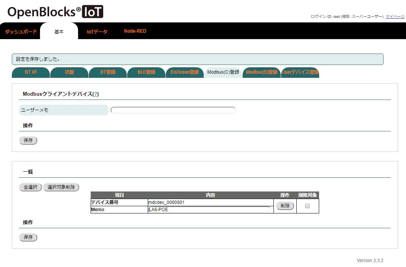Image resolution: width=406 pixels, height=267 pixels.
Task: Switch to the BT I/F sub-tab
Action: pyautogui.click(x=31, y=72)
